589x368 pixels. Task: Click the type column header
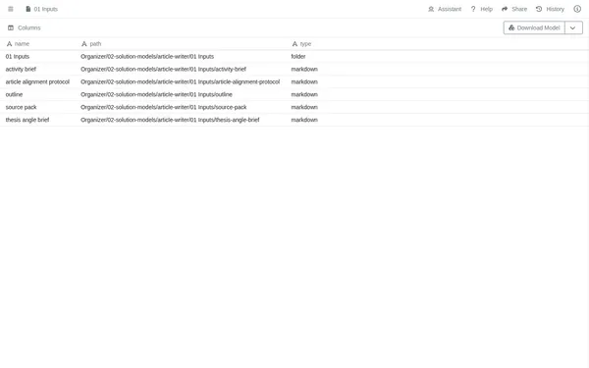pyautogui.click(x=301, y=44)
